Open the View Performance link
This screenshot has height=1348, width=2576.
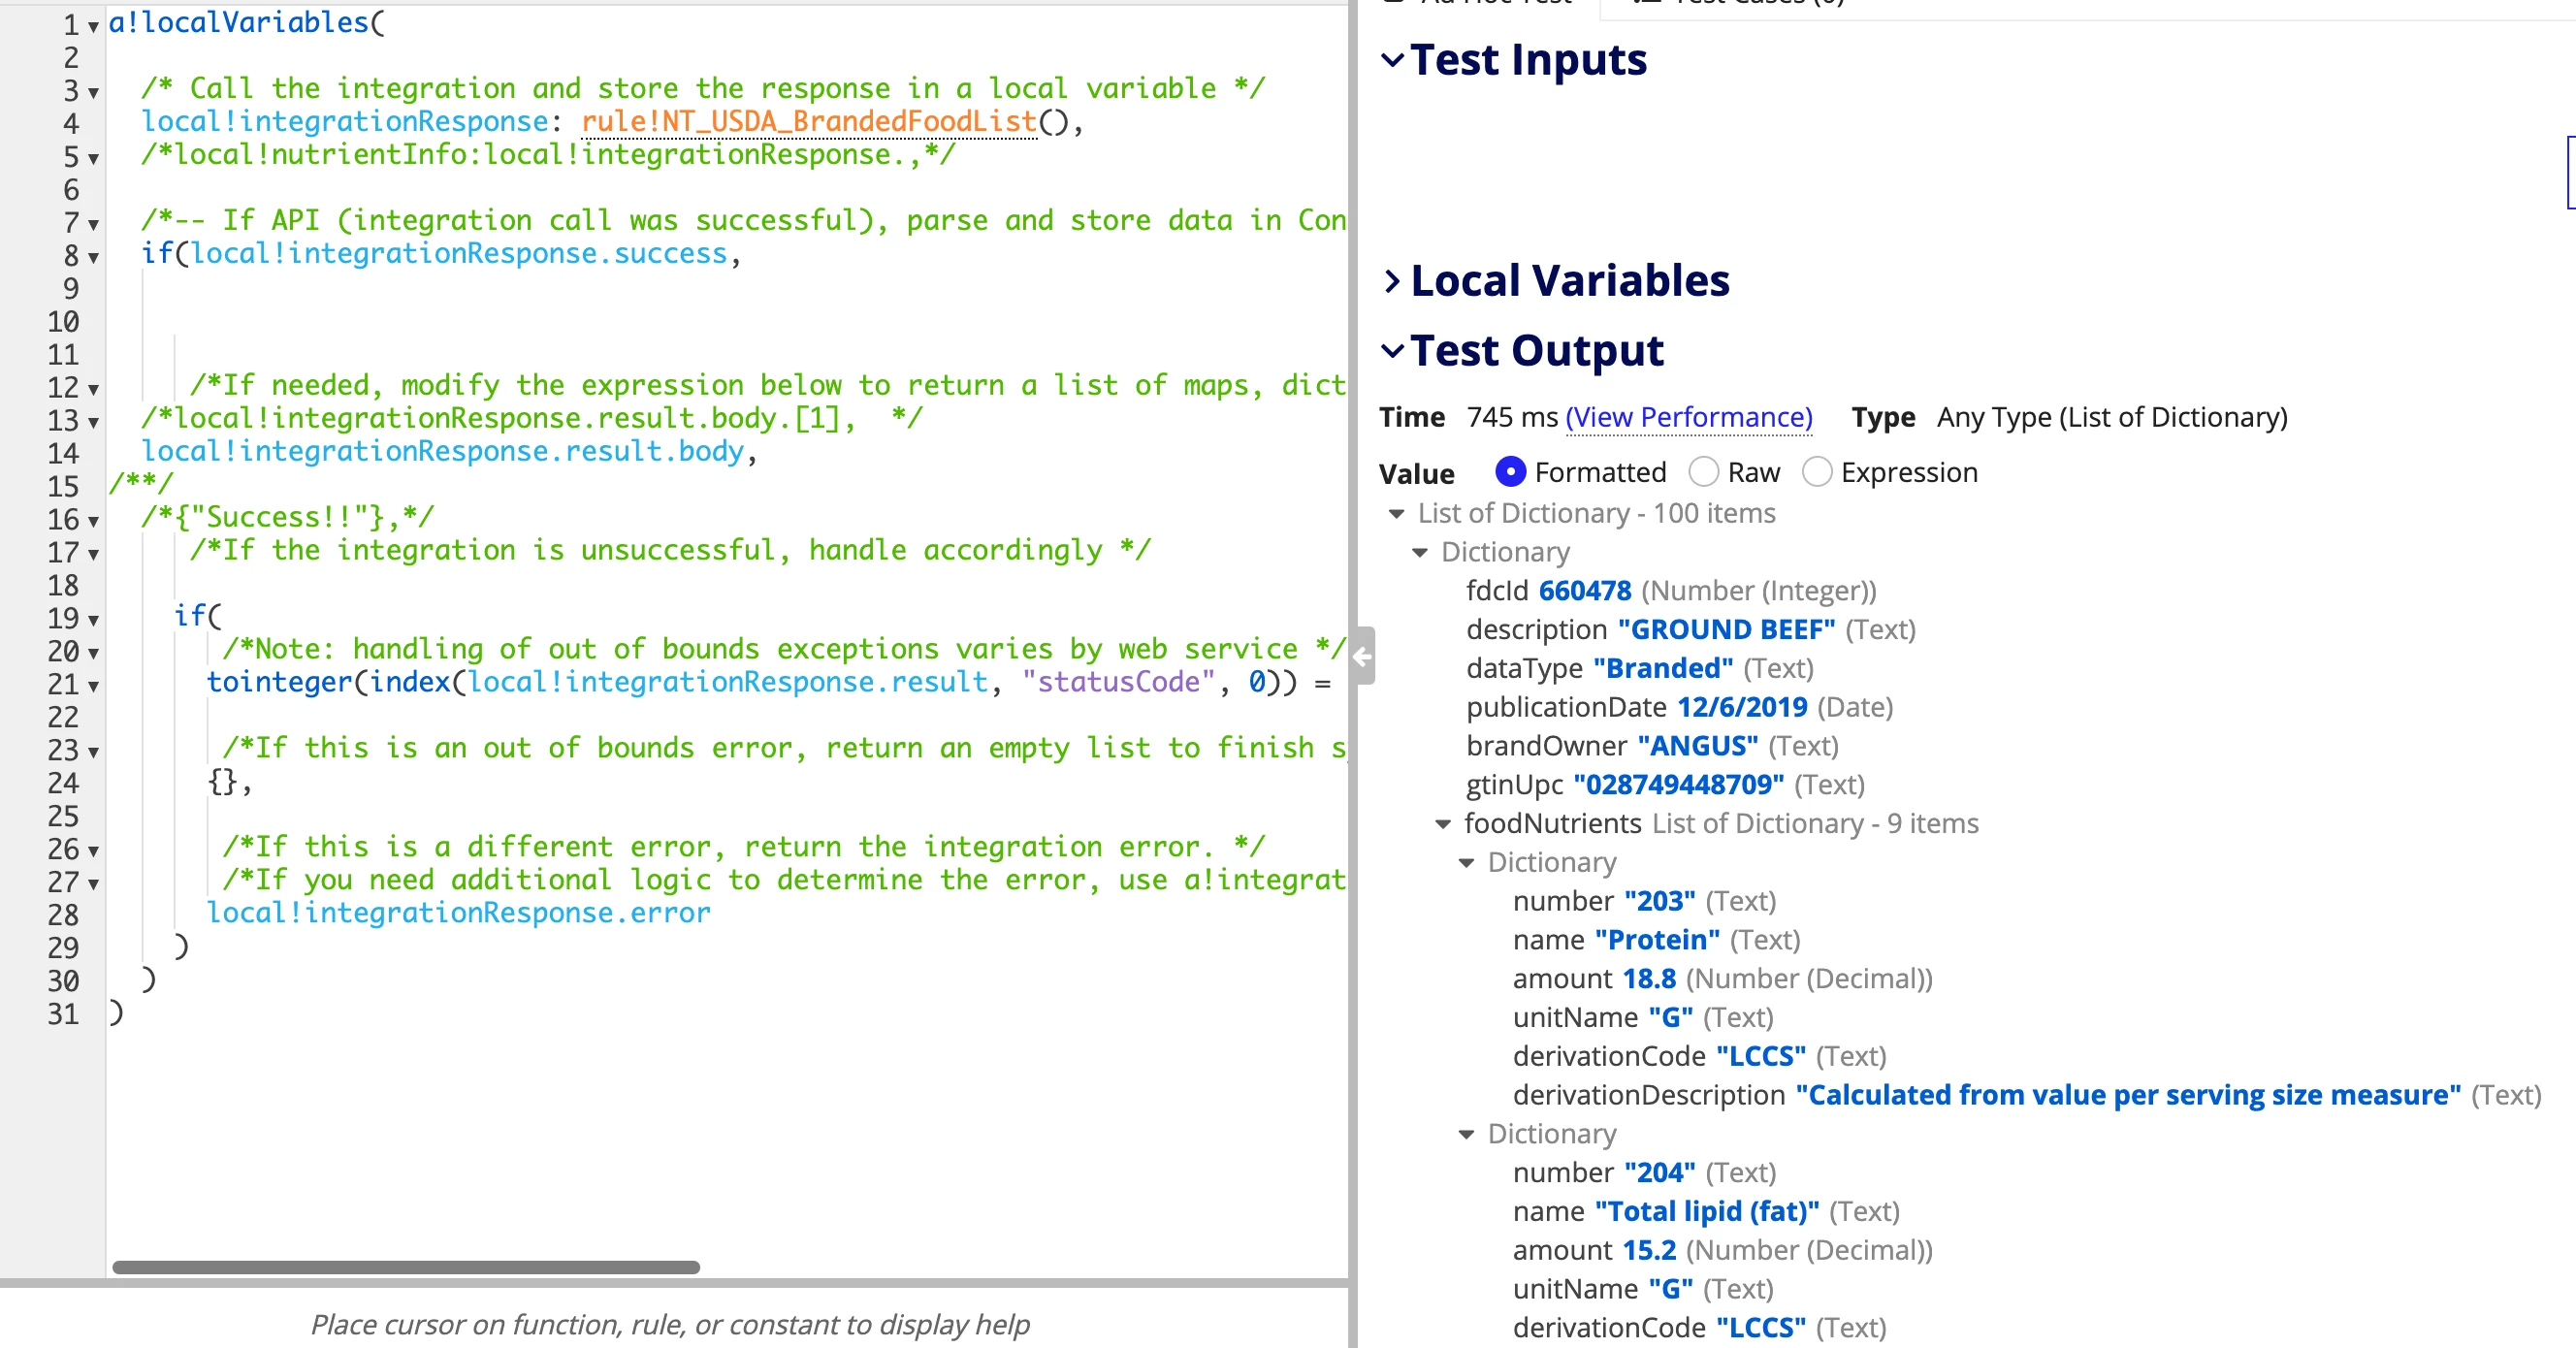[1689, 417]
